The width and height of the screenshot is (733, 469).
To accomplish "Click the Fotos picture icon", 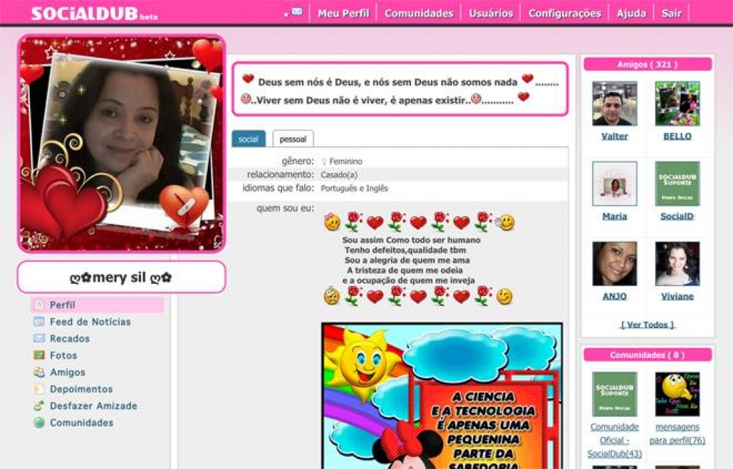I will [x=39, y=355].
